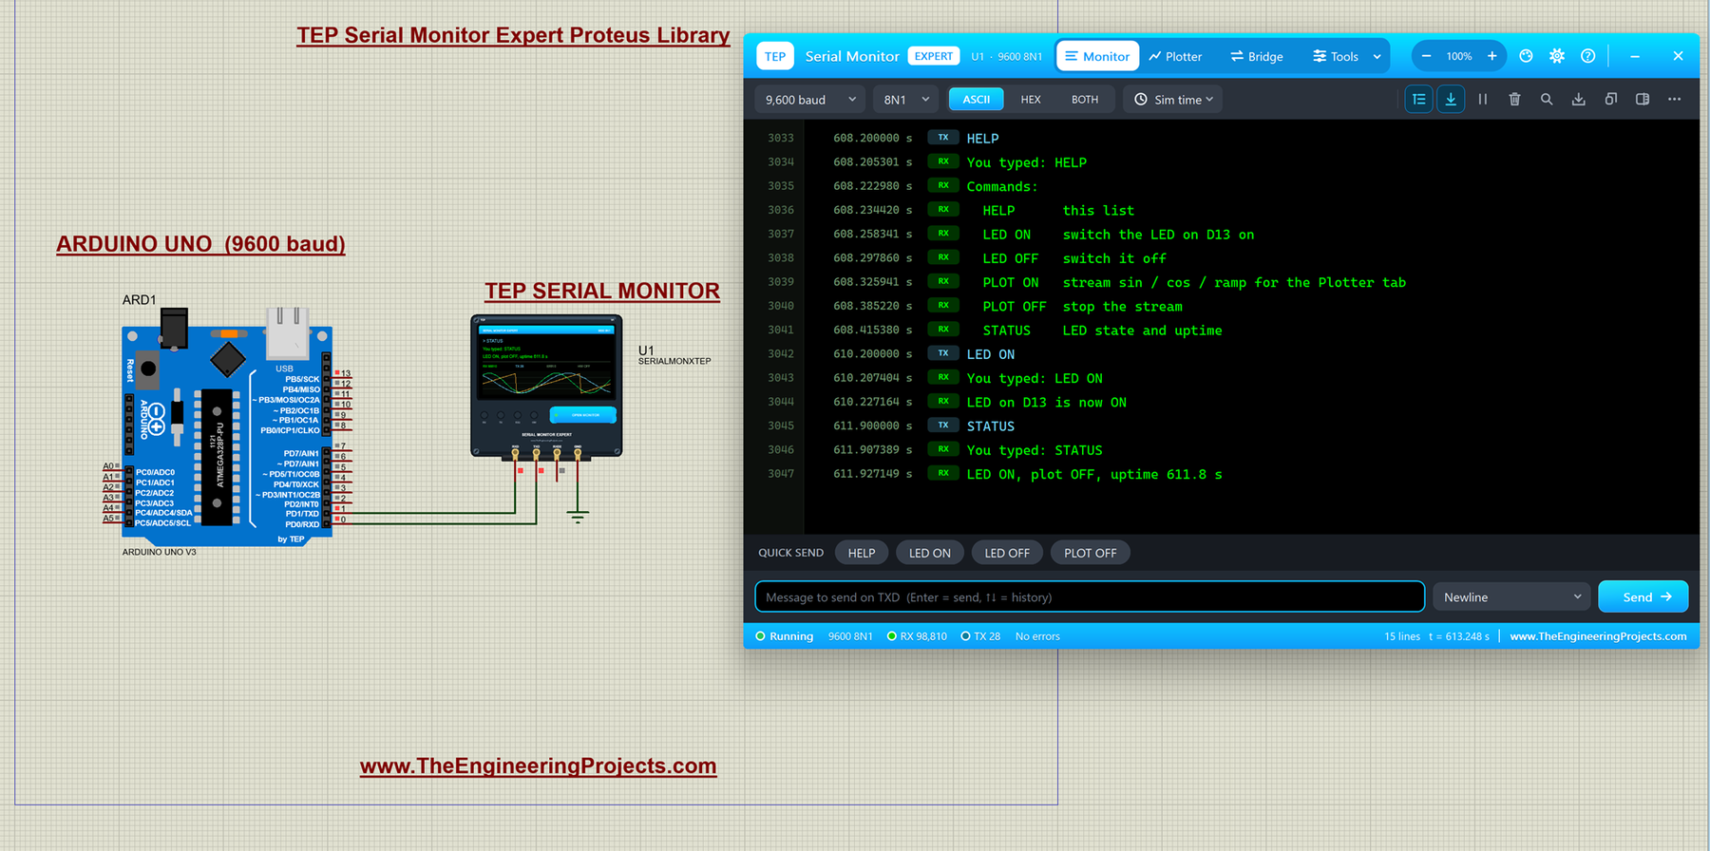This screenshot has width=1710, height=851.
Task: Click the Send button
Action: coord(1643,597)
